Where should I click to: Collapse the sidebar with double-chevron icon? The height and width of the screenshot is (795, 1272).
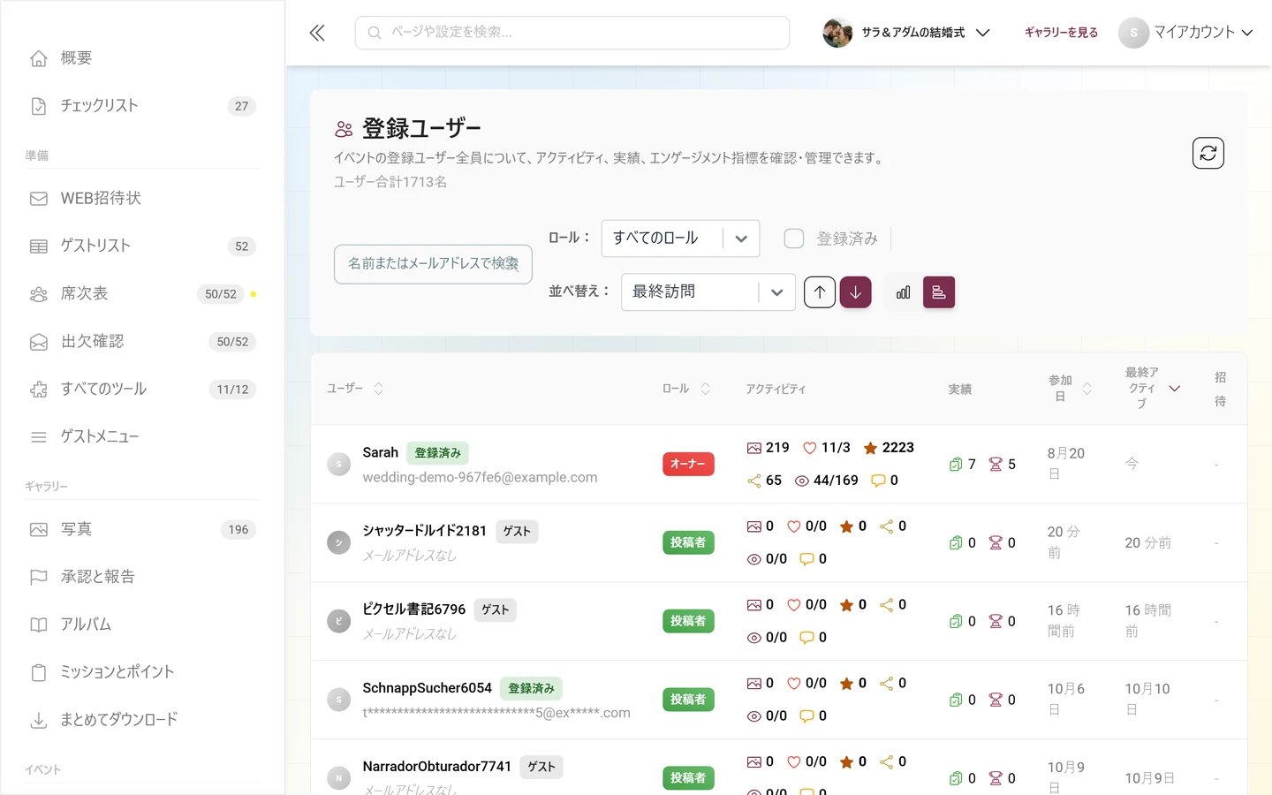coord(317,33)
